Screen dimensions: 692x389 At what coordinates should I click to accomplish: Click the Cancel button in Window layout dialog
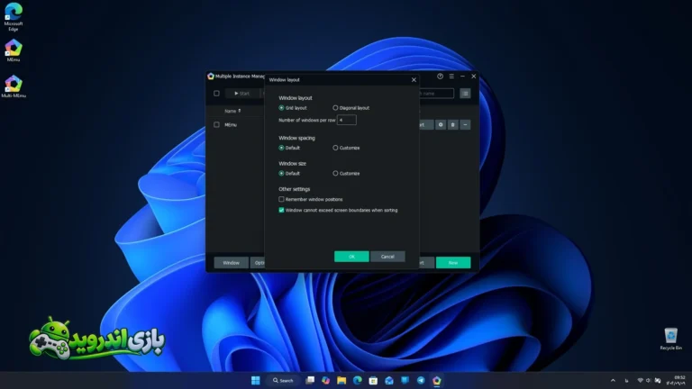pos(387,257)
